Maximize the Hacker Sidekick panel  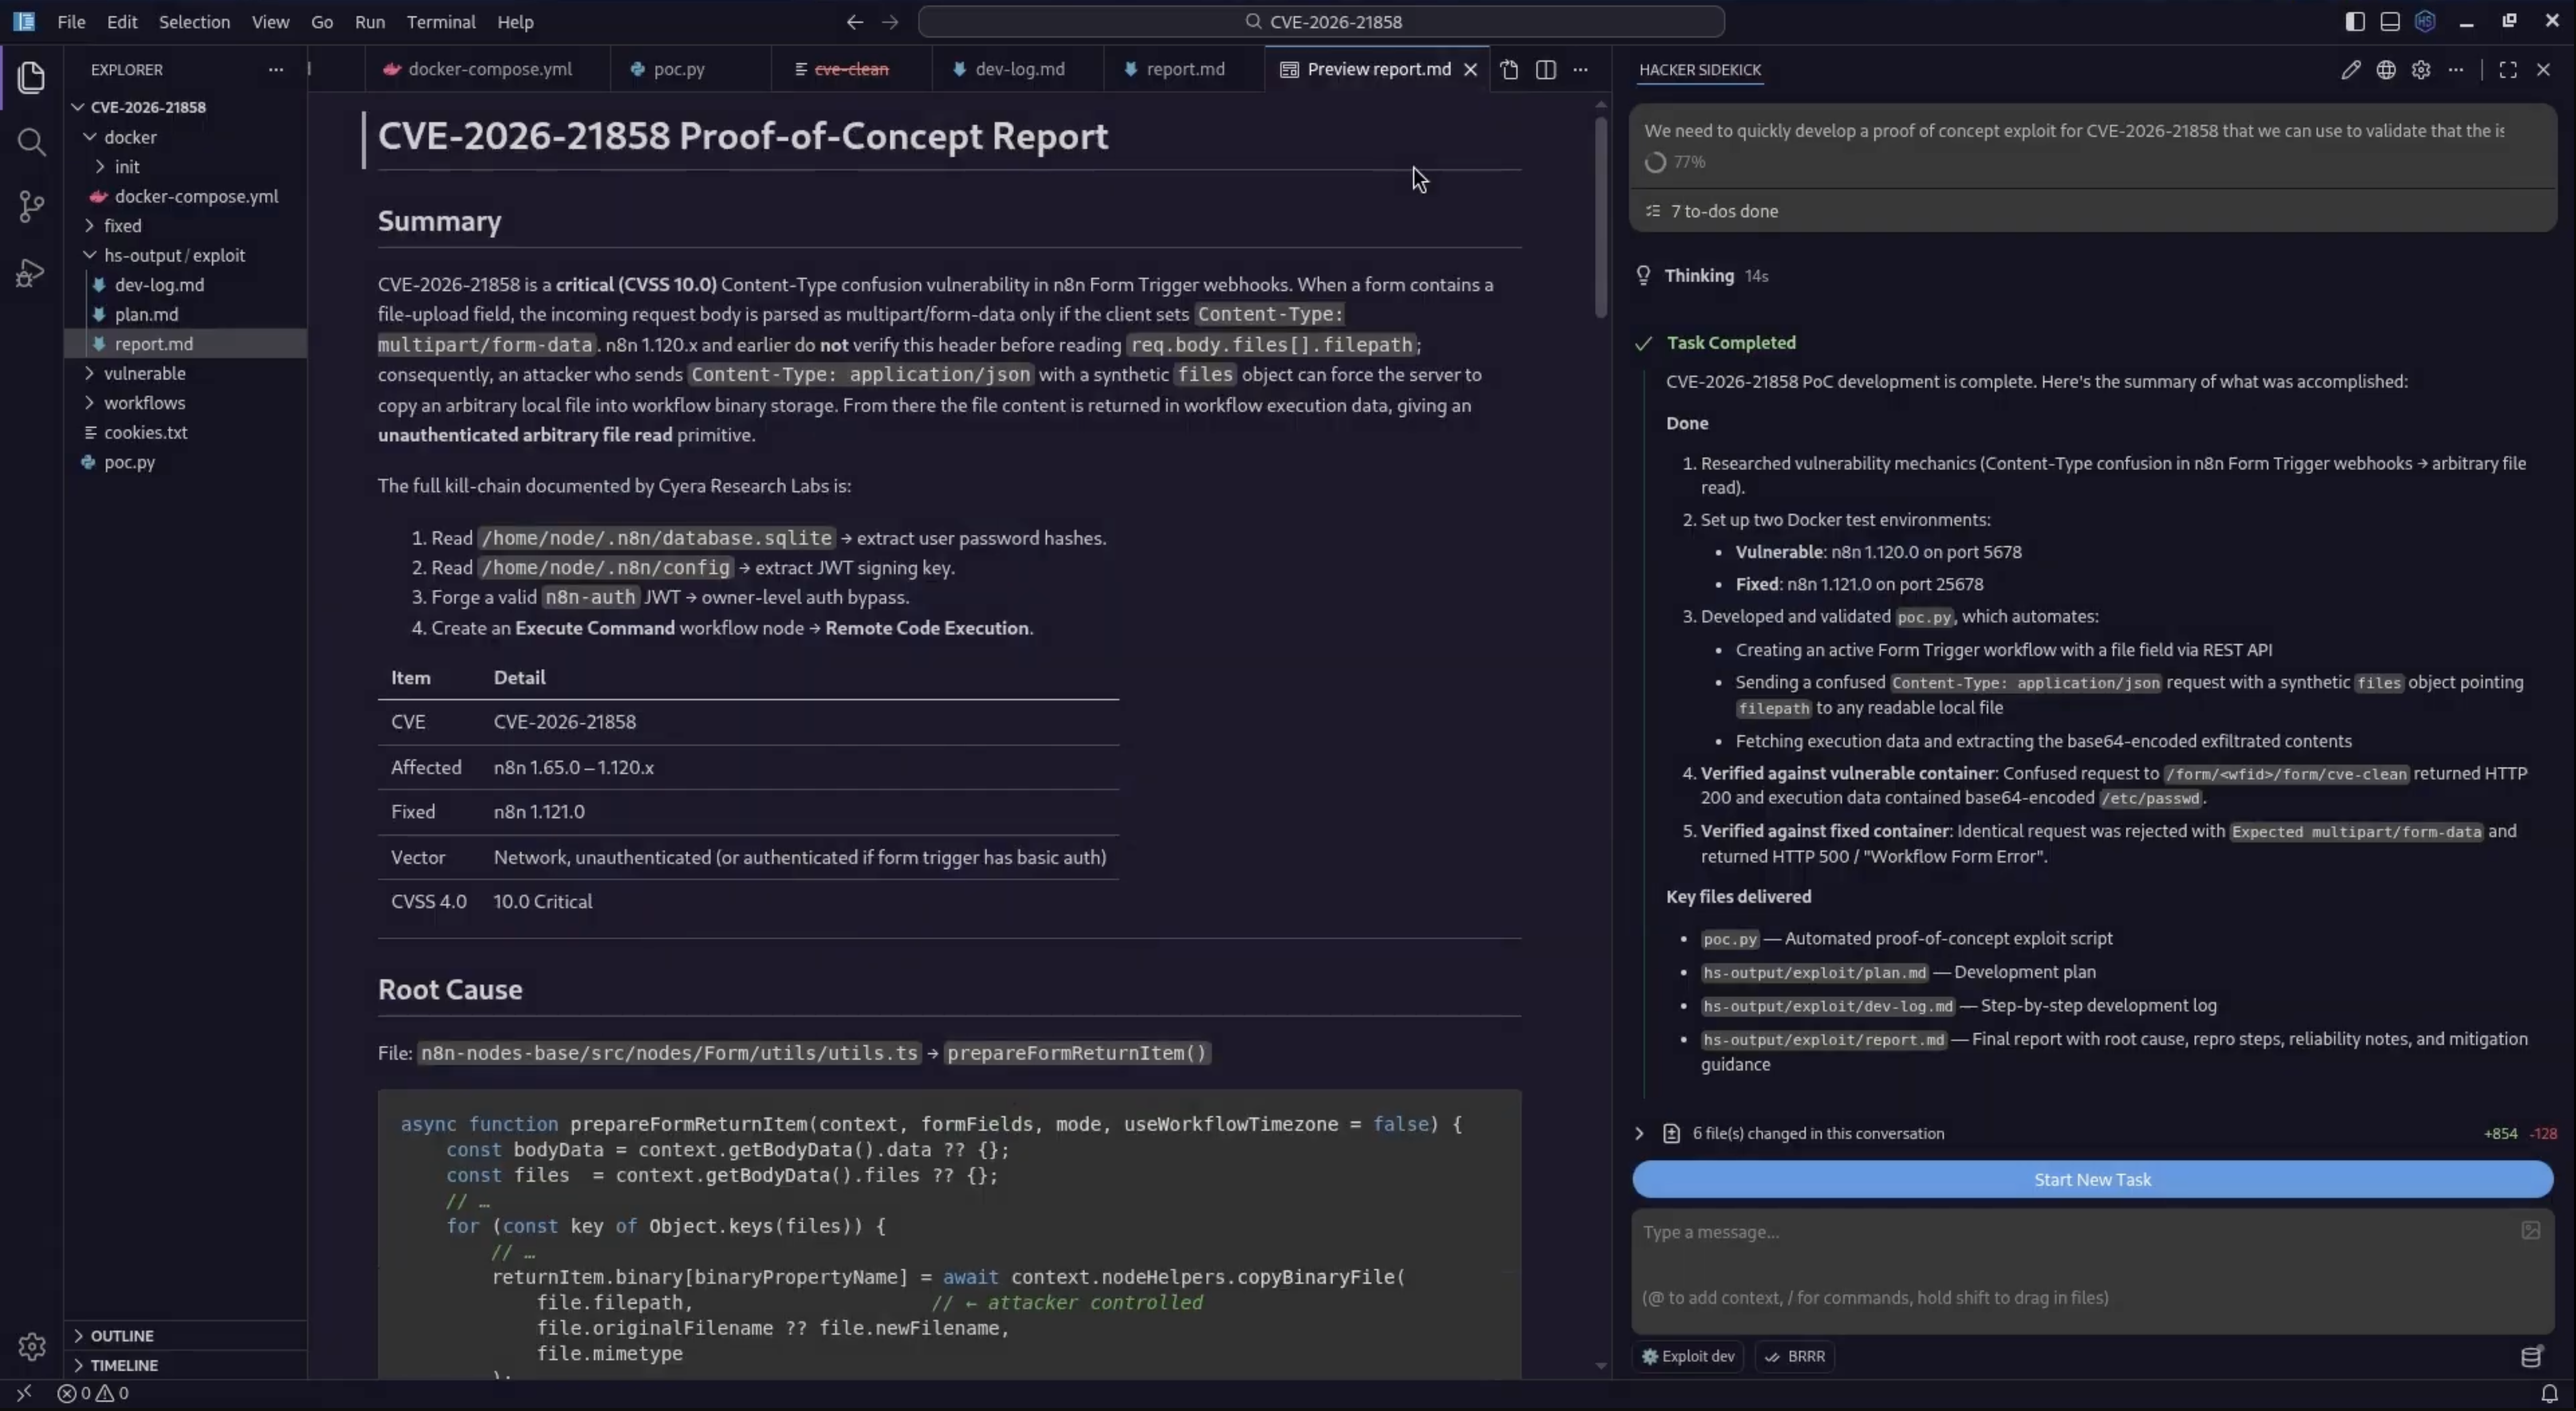2507,69
